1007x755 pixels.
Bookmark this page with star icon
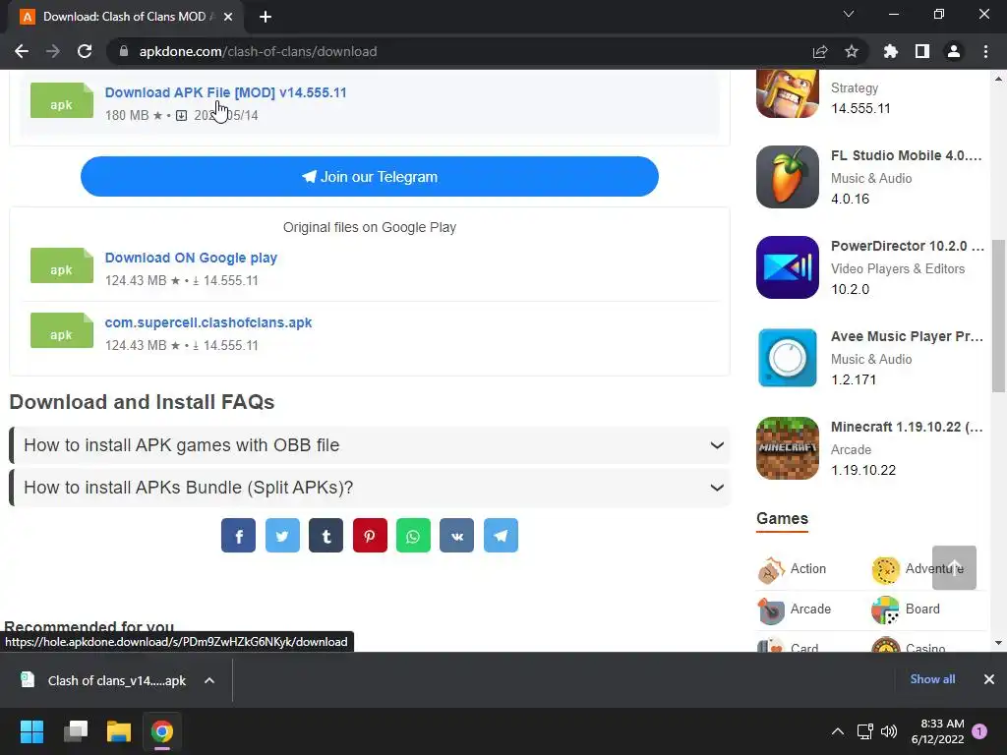[852, 51]
